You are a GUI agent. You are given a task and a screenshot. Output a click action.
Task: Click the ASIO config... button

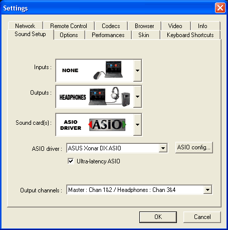point(194,147)
